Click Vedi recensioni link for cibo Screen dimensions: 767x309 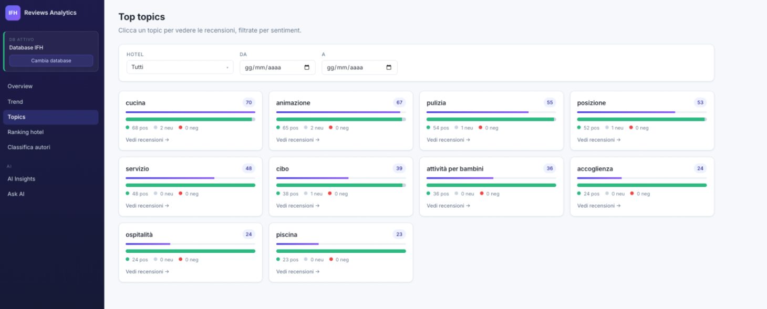[298, 206]
